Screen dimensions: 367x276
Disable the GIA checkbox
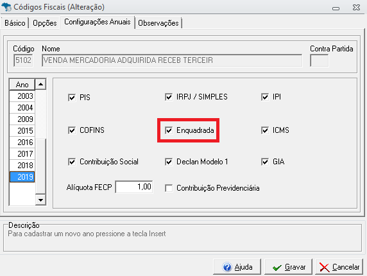(x=265, y=162)
